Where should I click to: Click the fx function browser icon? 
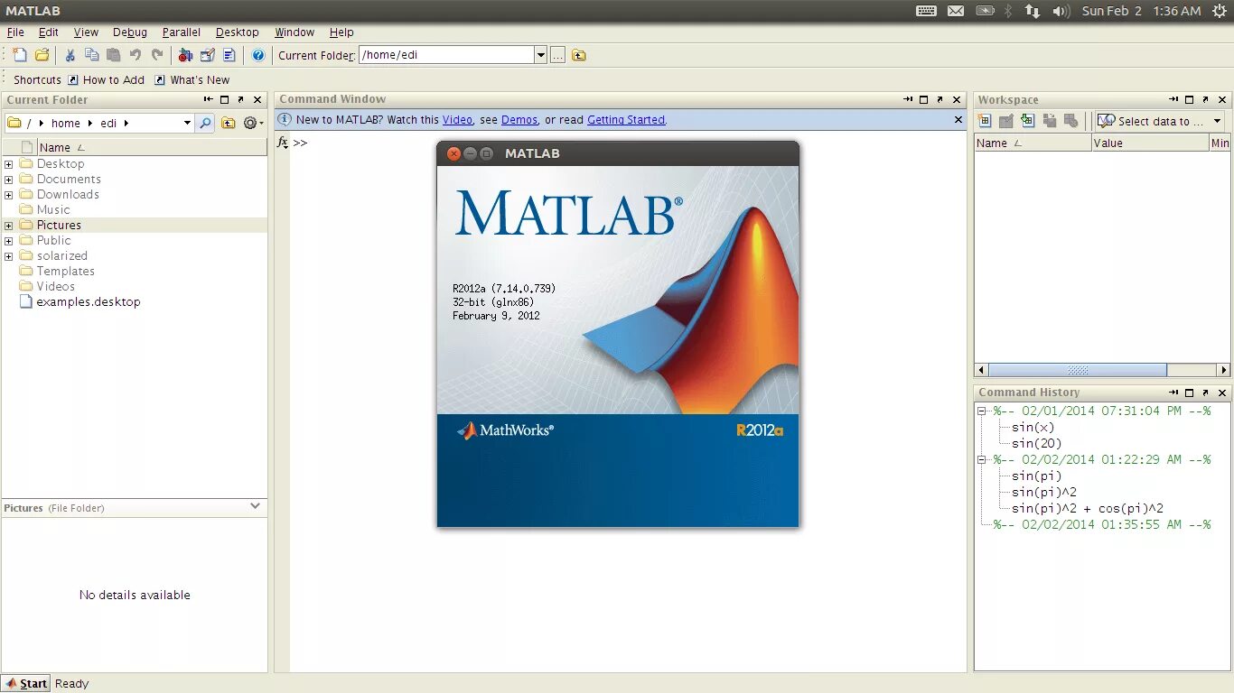tap(282, 143)
